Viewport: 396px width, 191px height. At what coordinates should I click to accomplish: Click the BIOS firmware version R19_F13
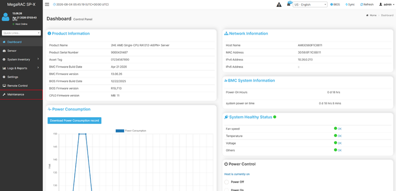(116, 89)
